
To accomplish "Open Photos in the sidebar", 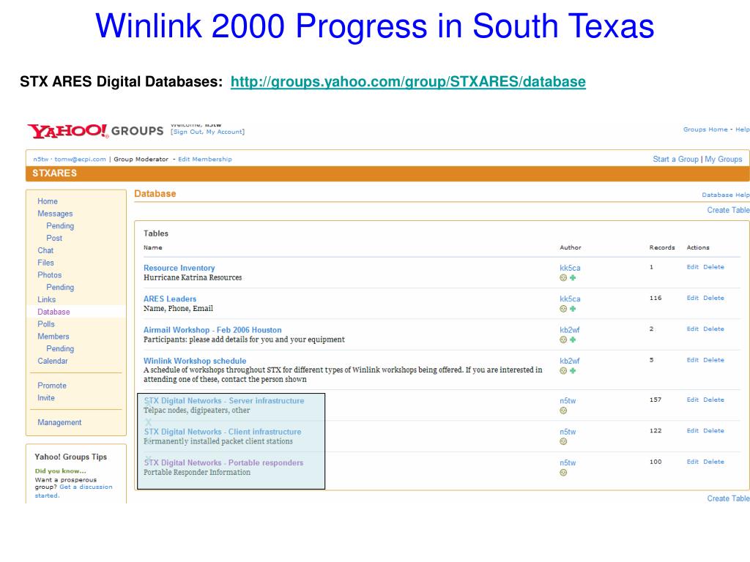I will click(x=49, y=275).
